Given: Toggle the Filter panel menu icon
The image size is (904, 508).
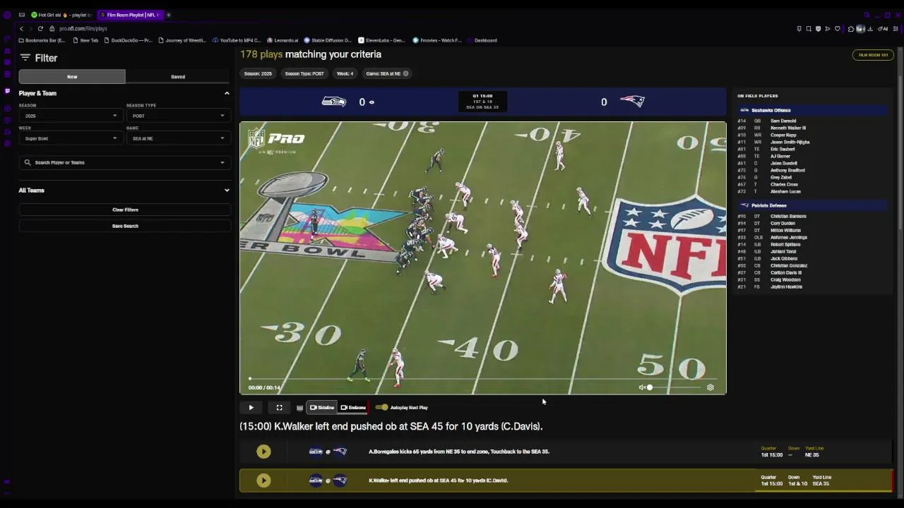Looking at the screenshot, I should 25,58.
